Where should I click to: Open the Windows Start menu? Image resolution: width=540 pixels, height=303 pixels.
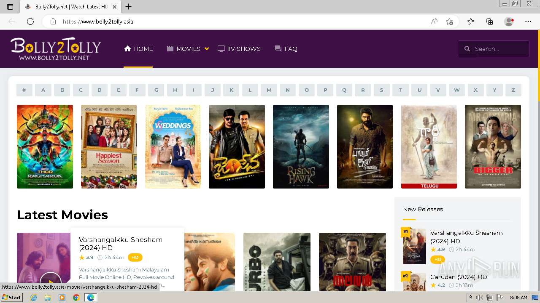tap(11, 298)
